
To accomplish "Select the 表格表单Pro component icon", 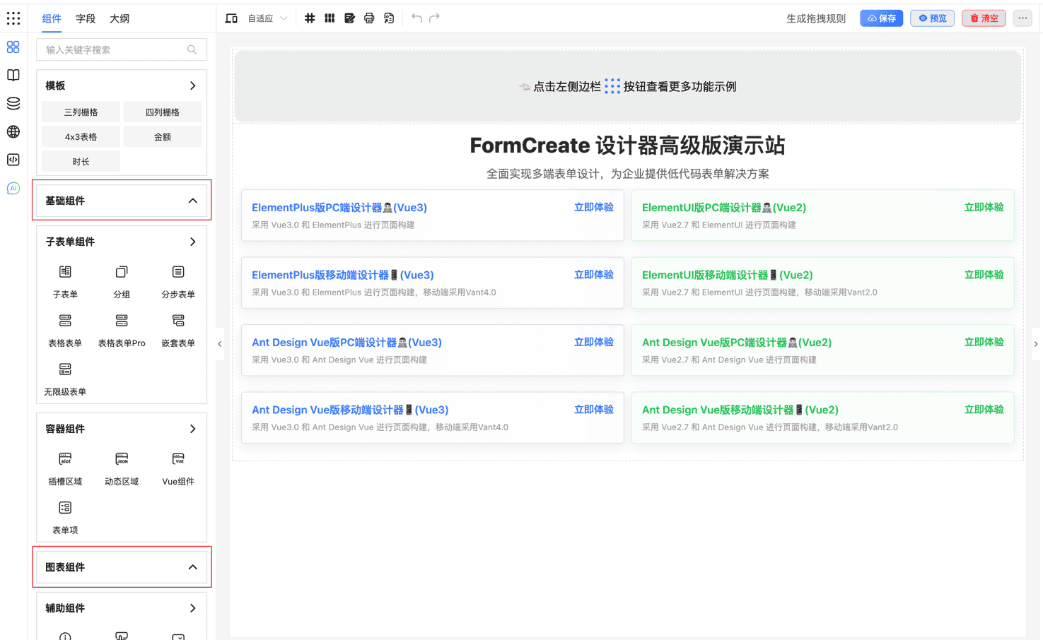I will [122, 321].
